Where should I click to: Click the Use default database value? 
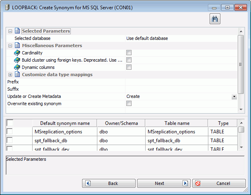pos(147,38)
